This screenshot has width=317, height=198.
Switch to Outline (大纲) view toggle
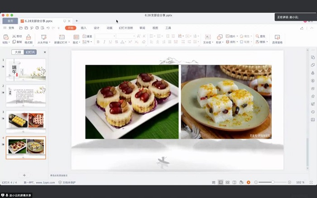[x=18, y=52]
